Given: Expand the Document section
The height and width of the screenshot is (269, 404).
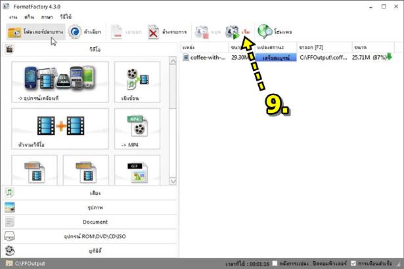Looking at the screenshot, I should click(x=89, y=222).
